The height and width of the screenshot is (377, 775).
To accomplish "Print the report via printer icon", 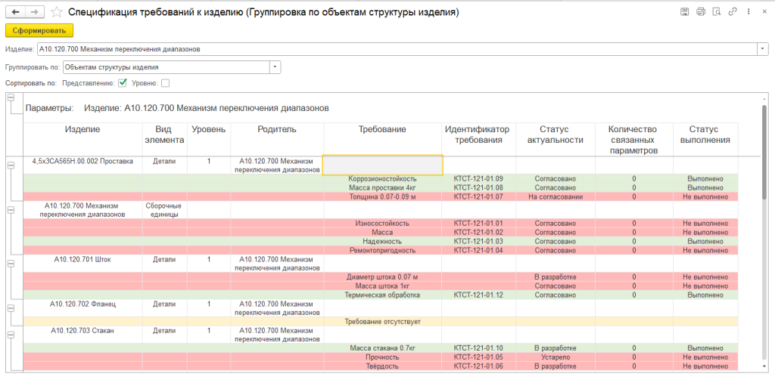I will (x=700, y=11).
